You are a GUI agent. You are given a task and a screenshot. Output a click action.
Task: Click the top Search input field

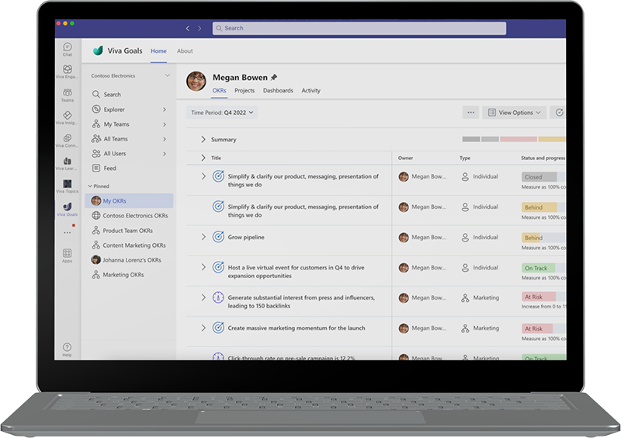click(359, 29)
